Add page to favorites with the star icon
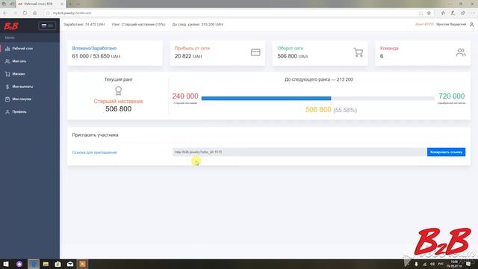The height and width of the screenshot is (269, 478). coord(429,13)
